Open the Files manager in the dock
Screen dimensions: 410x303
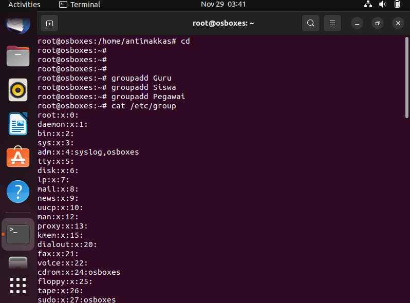pos(18,56)
